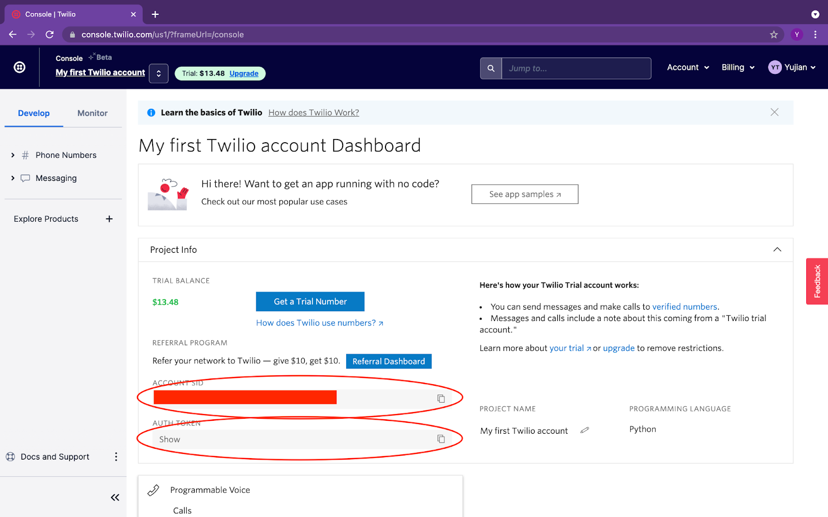This screenshot has height=517, width=828.
Task: Open the Chrome profile Y avatar
Action: (797, 35)
